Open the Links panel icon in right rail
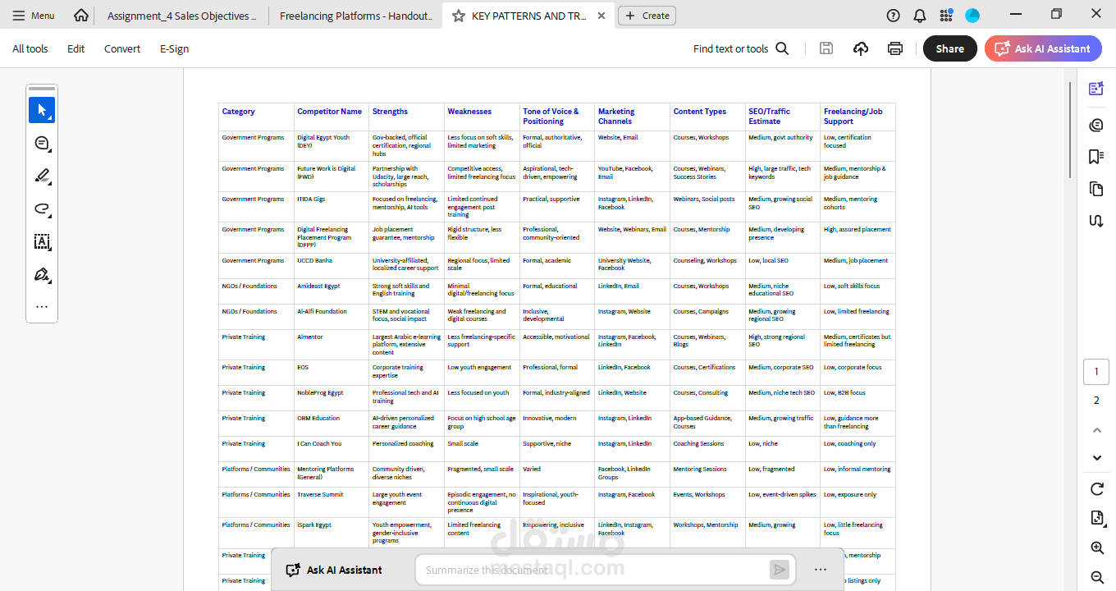1116x591 pixels. click(x=1096, y=221)
